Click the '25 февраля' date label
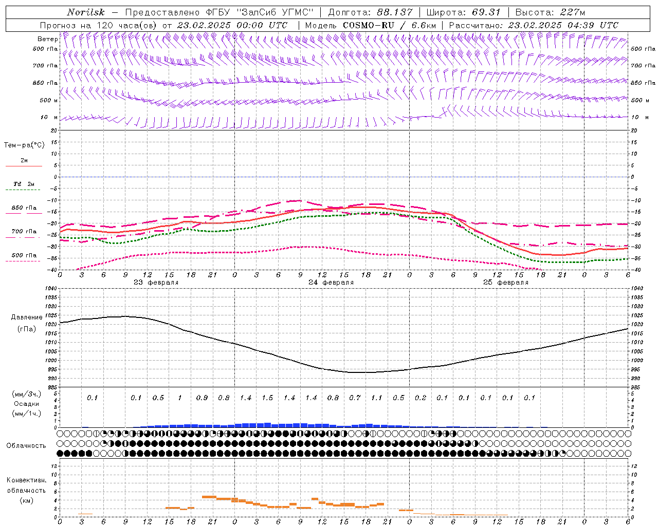Viewport: 658px width, 526px height. (506, 283)
